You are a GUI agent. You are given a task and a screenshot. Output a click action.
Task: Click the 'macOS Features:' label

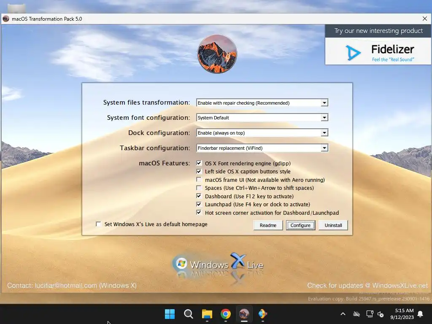tap(165, 163)
